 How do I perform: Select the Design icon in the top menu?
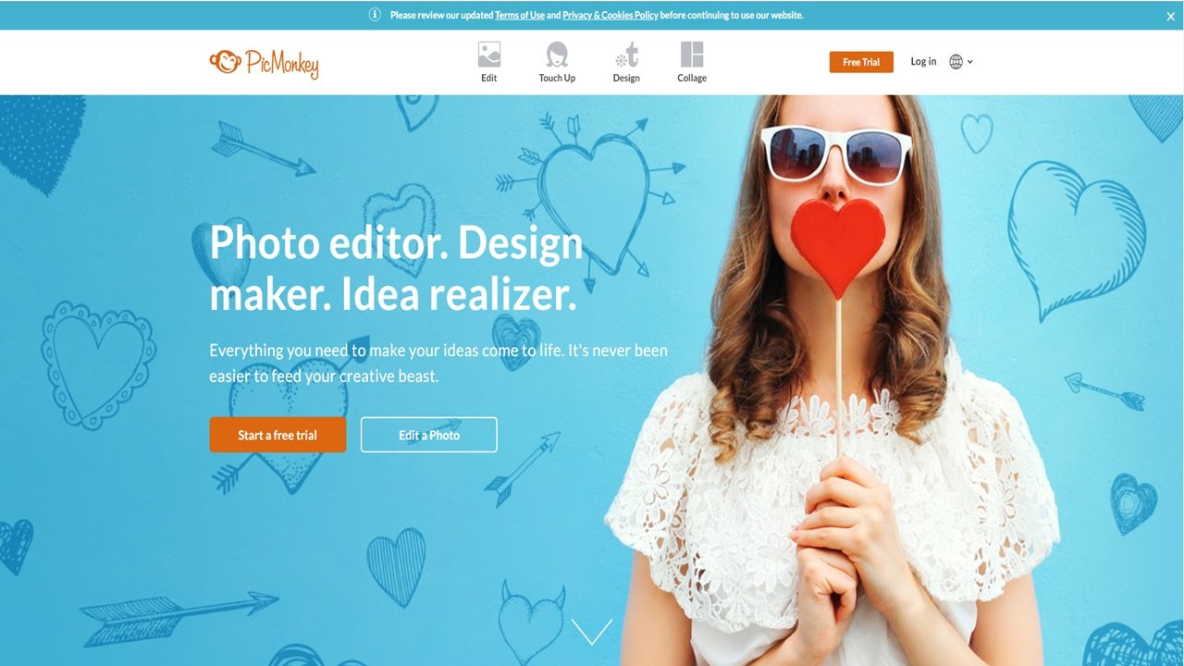(x=626, y=55)
